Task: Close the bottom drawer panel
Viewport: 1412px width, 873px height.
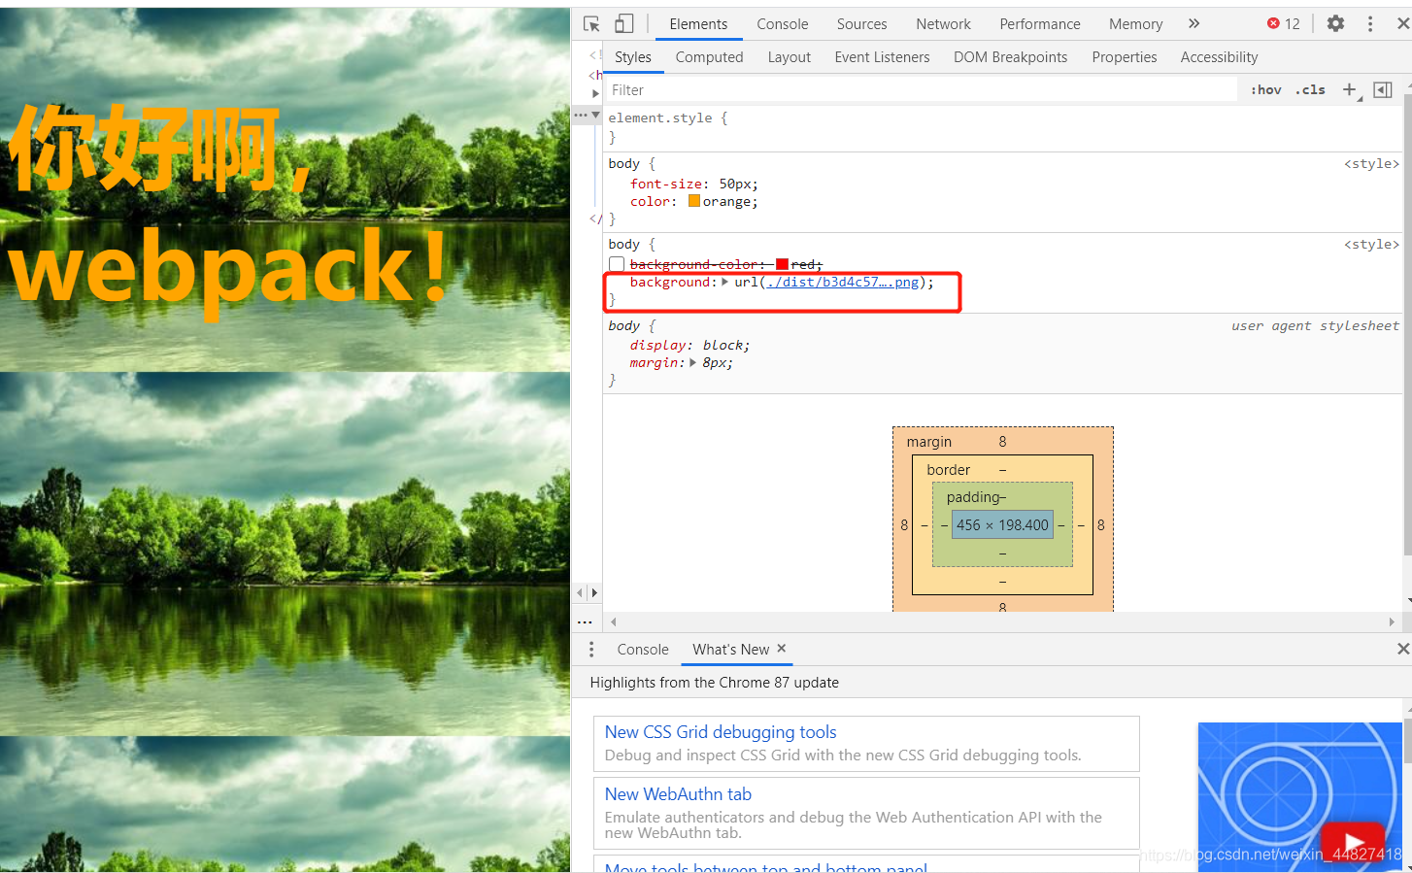Action: [1402, 649]
